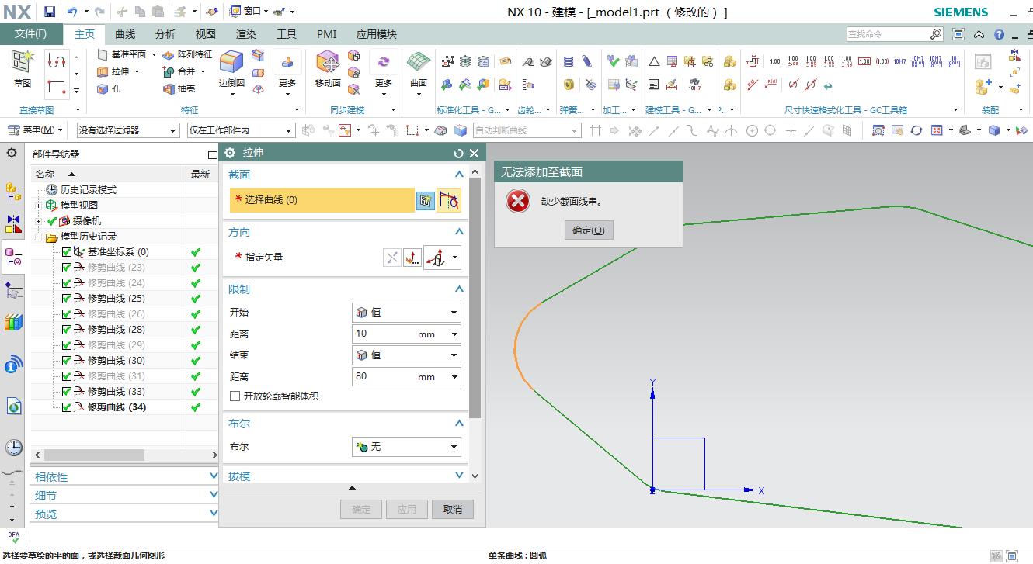Open the 仅在工作部件内 scope dropdown
The width and height of the screenshot is (1033, 564).
241,130
